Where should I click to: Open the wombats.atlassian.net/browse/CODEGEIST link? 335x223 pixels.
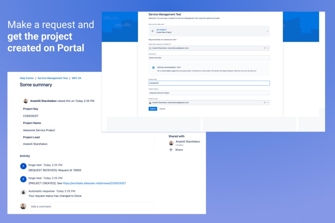94,183
